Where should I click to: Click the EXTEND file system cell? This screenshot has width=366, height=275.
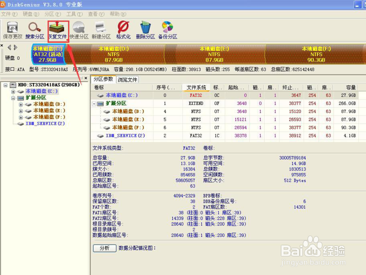196,103
